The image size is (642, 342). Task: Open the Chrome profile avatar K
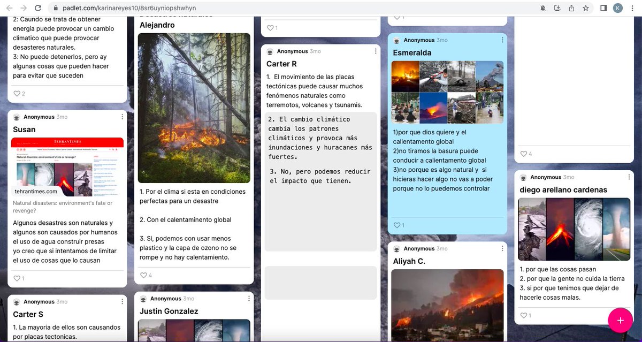pos(618,8)
